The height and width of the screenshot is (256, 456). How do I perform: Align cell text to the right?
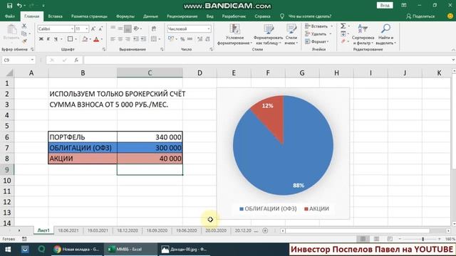tap(128, 39)
